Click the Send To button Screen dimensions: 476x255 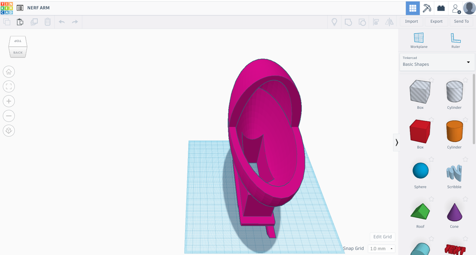[461, 22]
